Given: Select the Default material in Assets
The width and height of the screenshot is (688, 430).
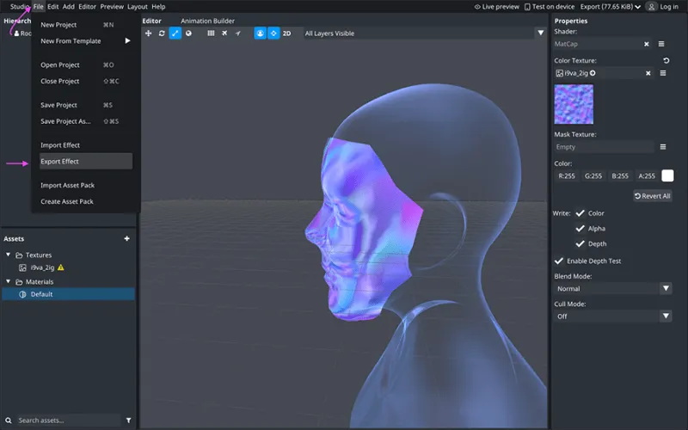Looking at the screenshot, I should pyautogui.click(x=42, y=294).
